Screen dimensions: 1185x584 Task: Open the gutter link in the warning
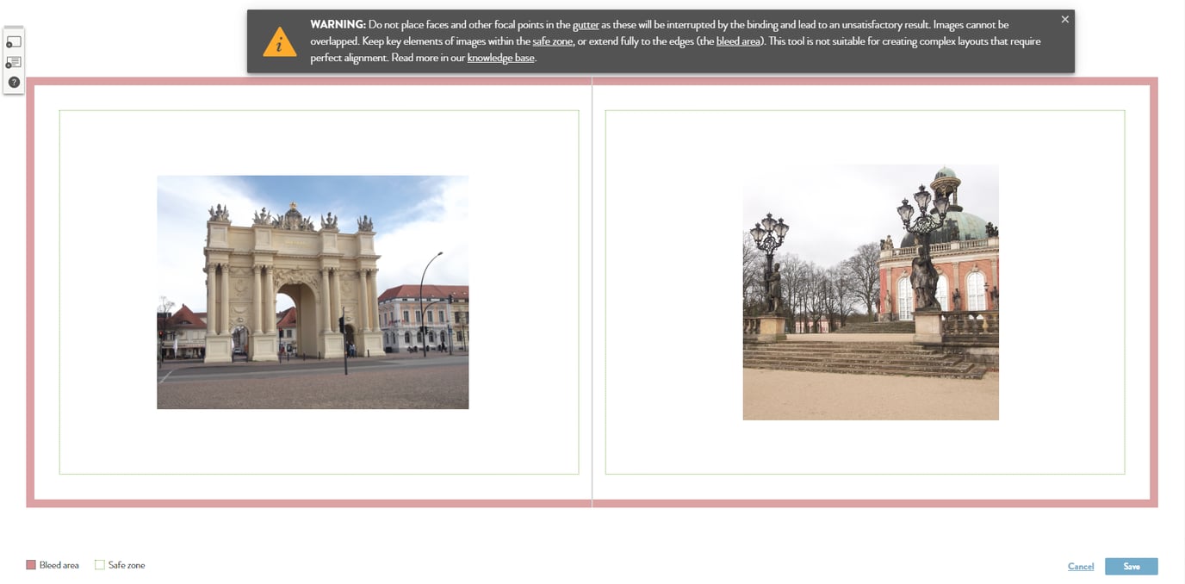click(x=586, y=25)
